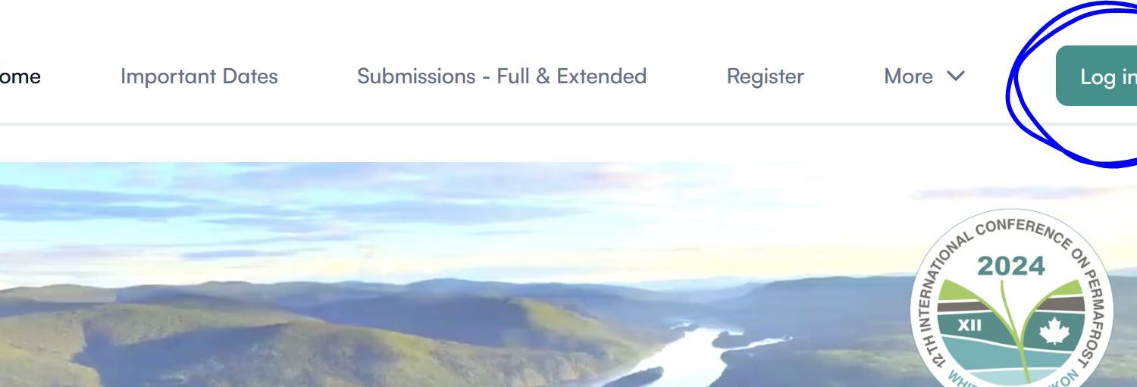Viewport: 1137px width, 387px height.
Task: Click the white maple leaf in logo
Action: click(x=1053, y=332)
